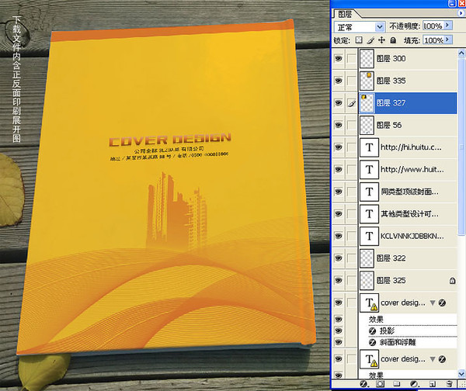Click the scroll up arrow of layers list
Viewport: 466px width, 391px height.
tap(461, 54)
